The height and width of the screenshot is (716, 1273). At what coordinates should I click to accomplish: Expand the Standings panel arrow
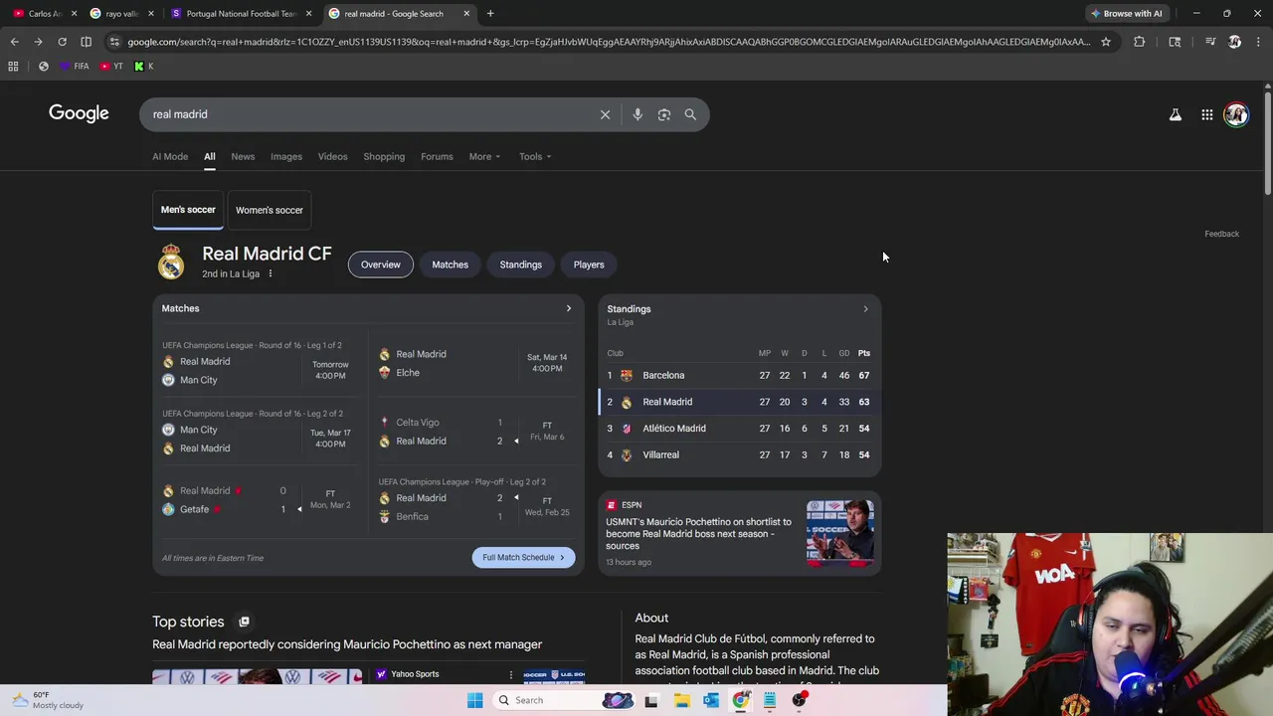click(865, 309)
